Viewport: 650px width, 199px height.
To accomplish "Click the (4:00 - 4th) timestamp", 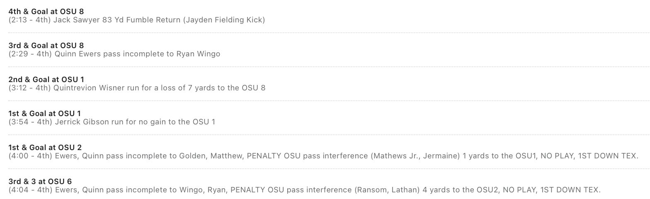I will [x=30, y=156].
